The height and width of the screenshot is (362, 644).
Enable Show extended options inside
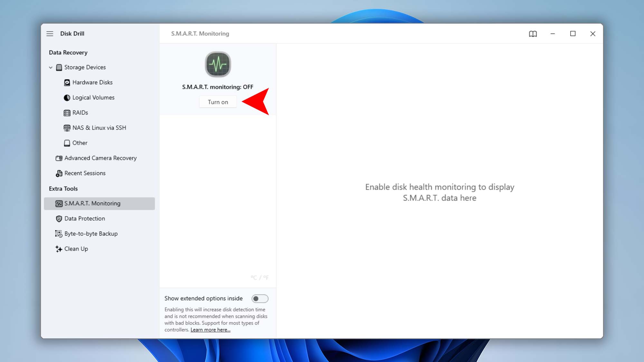260,299
